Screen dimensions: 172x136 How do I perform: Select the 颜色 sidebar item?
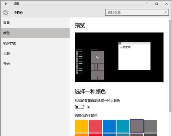coord(35,33)
